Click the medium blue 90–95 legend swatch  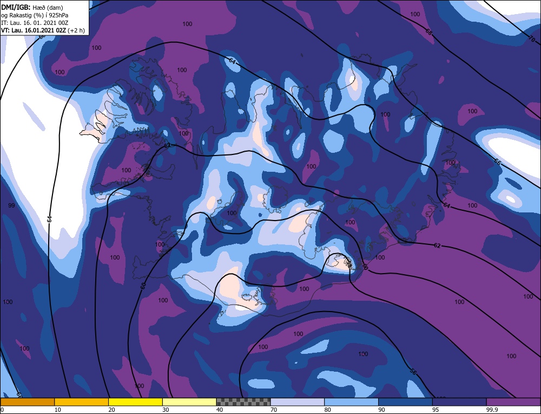click(405, 402)
